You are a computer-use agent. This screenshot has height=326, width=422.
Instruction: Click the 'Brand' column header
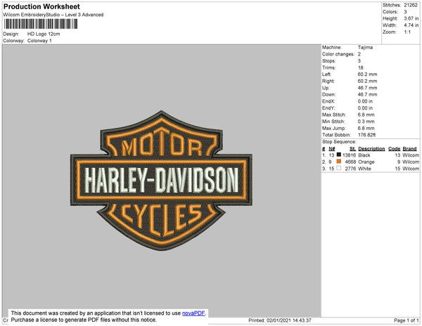pyautogui.click(x=409, y=149)
